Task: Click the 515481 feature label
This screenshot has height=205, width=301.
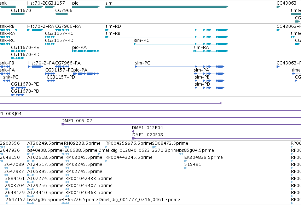Action: pos(193,164)
